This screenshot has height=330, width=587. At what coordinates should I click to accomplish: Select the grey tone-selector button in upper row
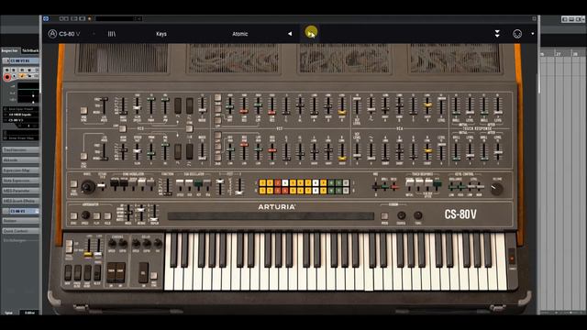[x=347, y=183]
